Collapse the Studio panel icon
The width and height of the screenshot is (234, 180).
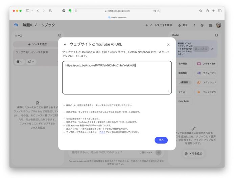click(216, 35)
